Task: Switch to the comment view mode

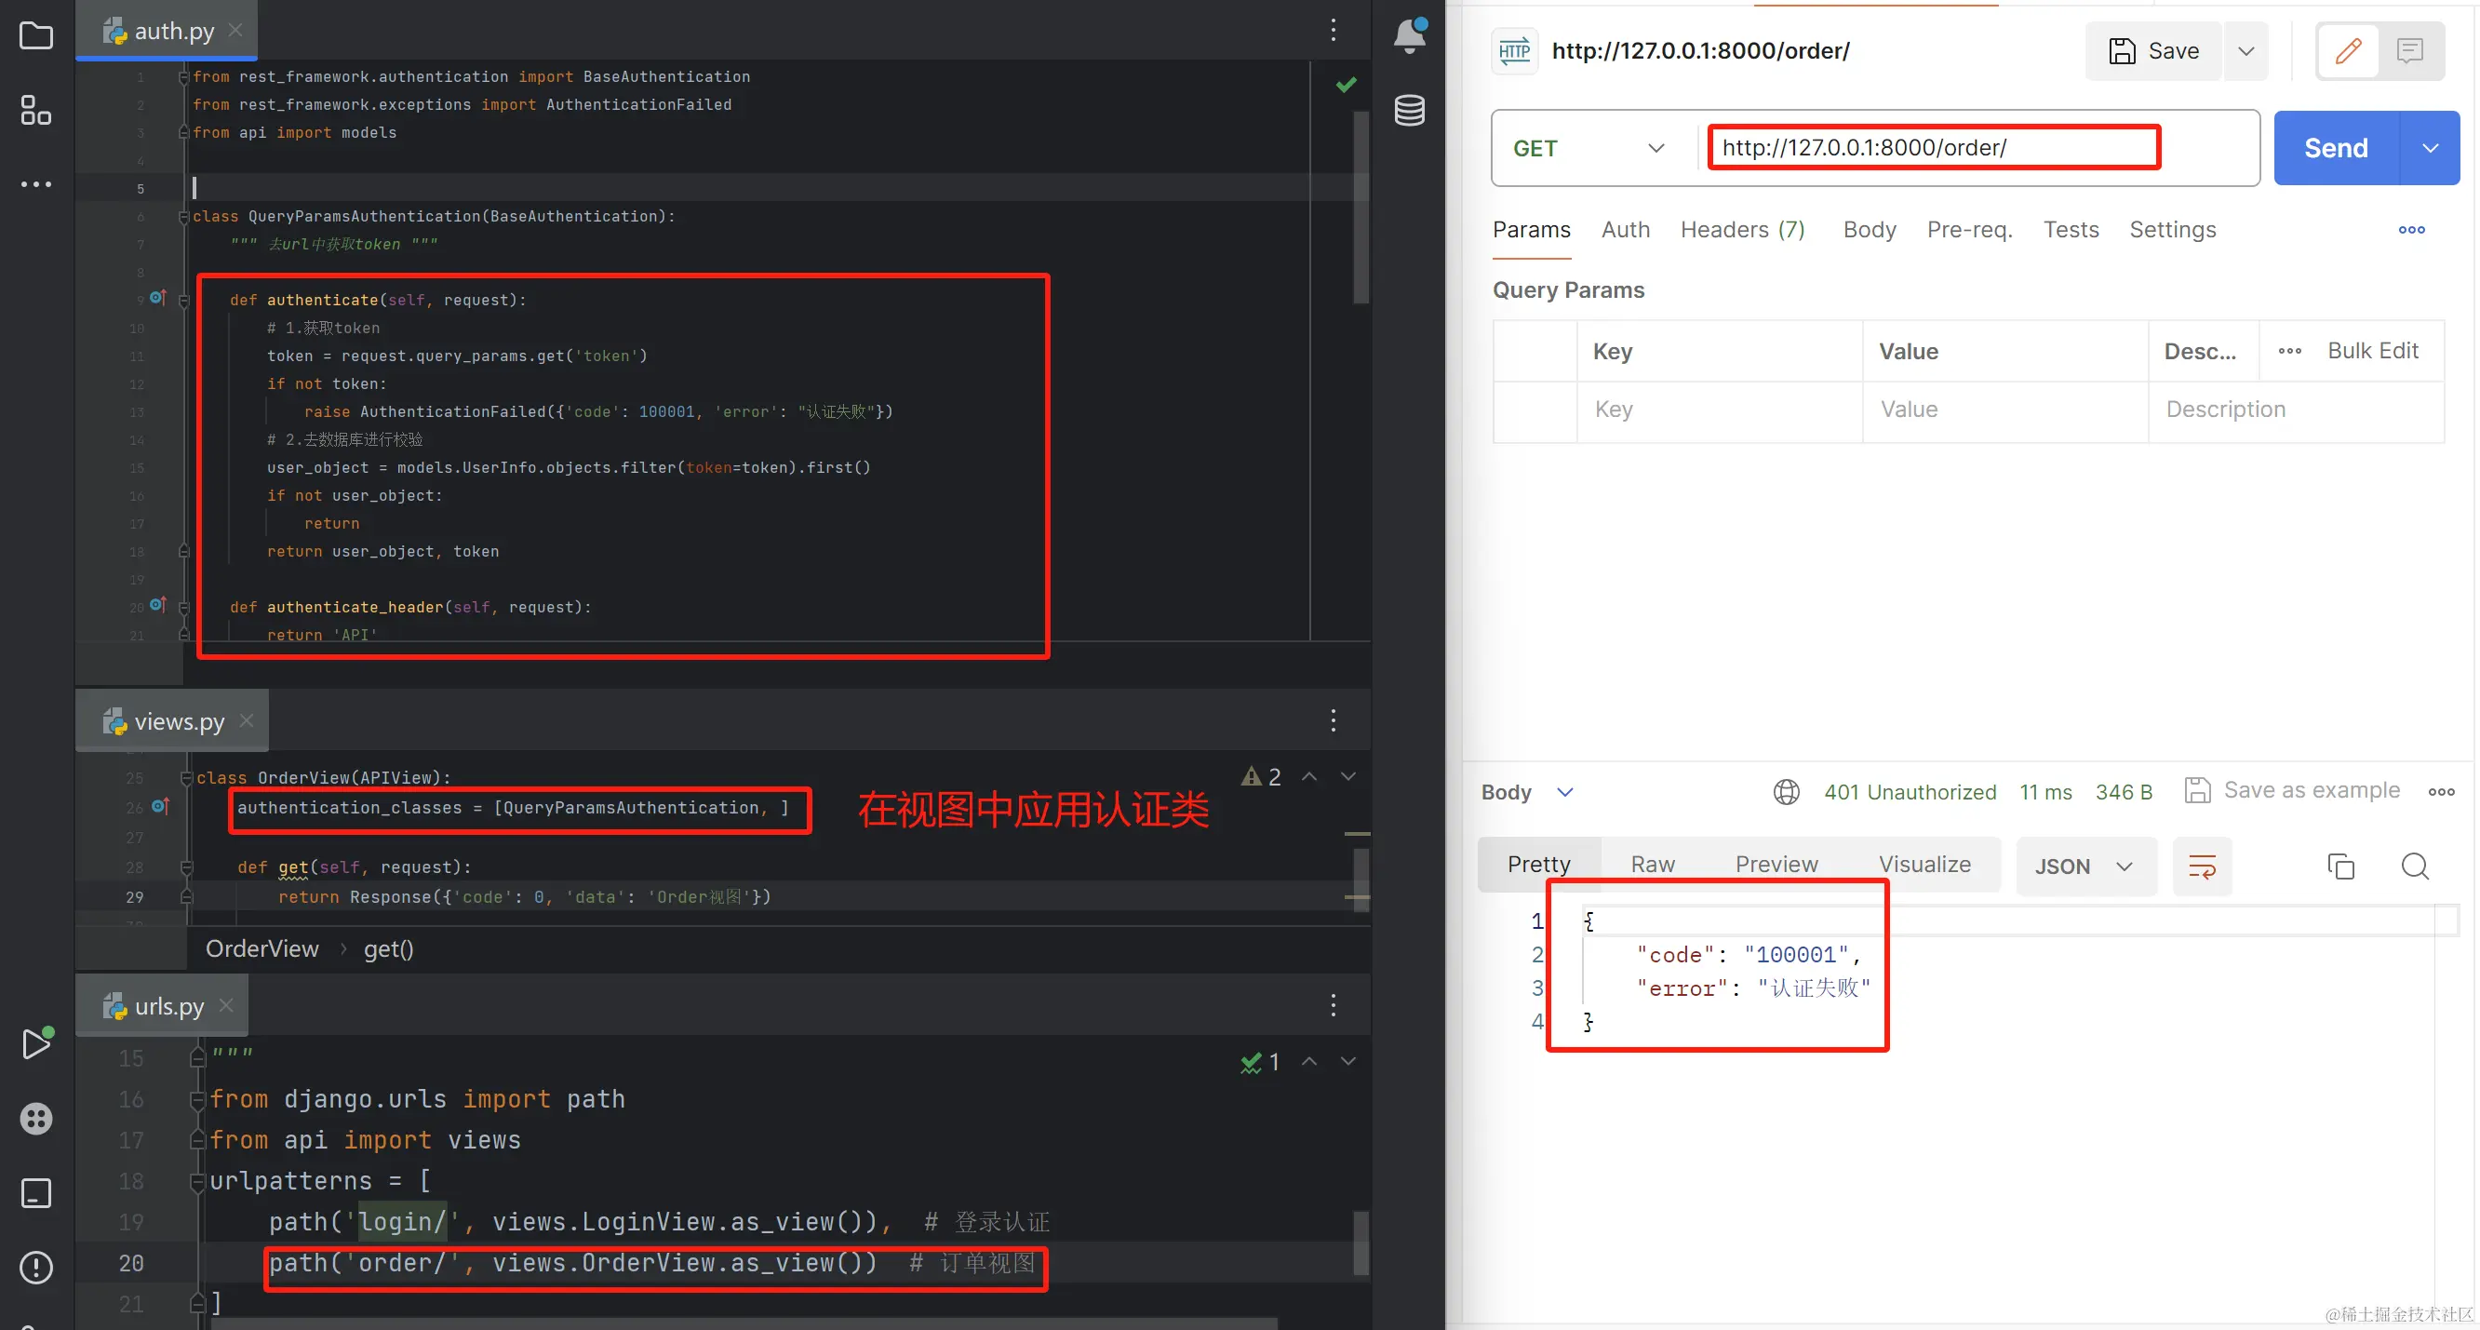Action: tap(2409, 50)
